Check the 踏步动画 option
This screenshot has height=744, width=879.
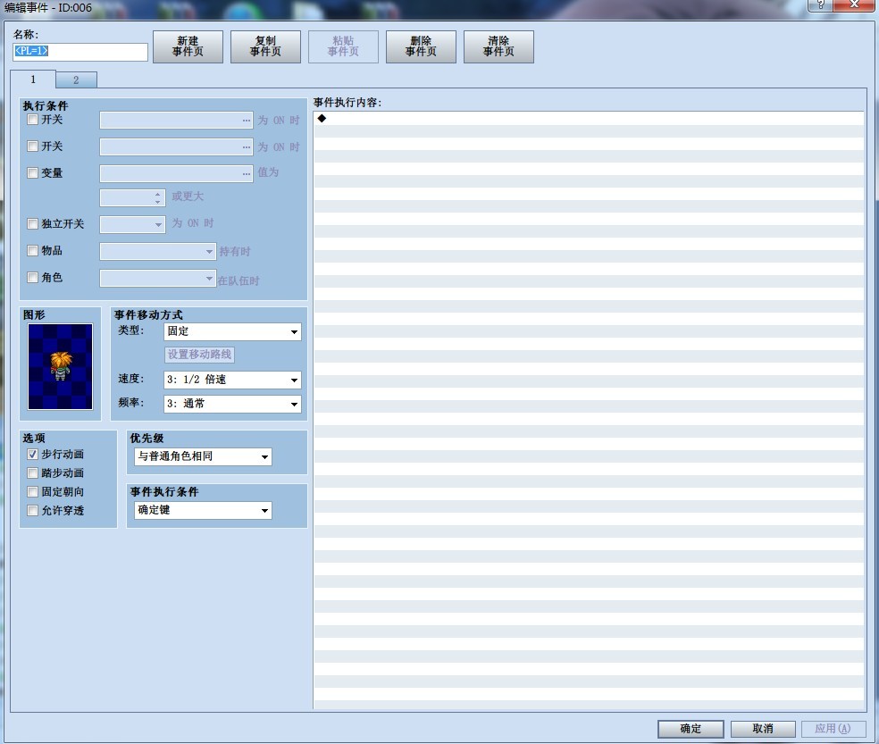pos(32,473)
